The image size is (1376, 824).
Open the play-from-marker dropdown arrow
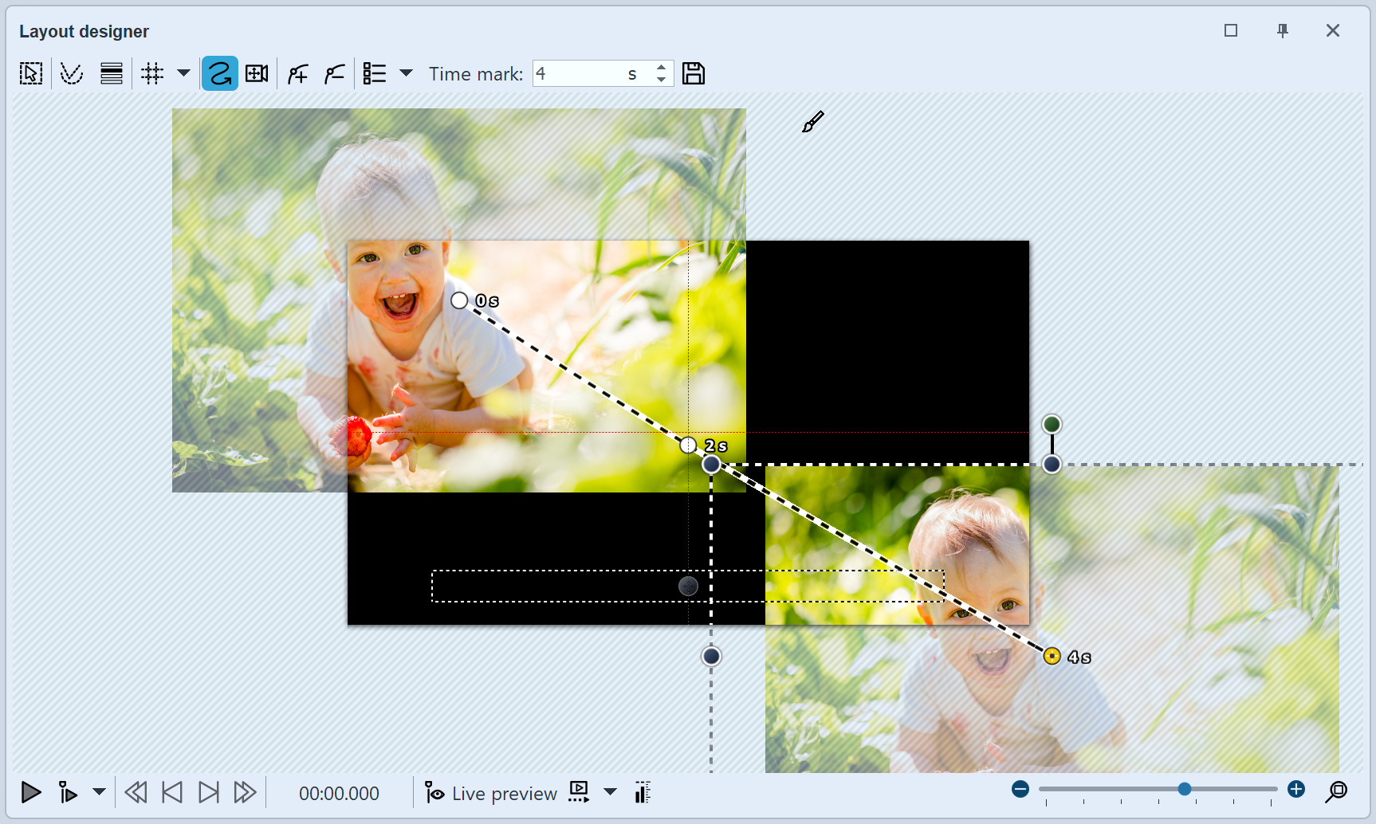[x=99, y=792]
